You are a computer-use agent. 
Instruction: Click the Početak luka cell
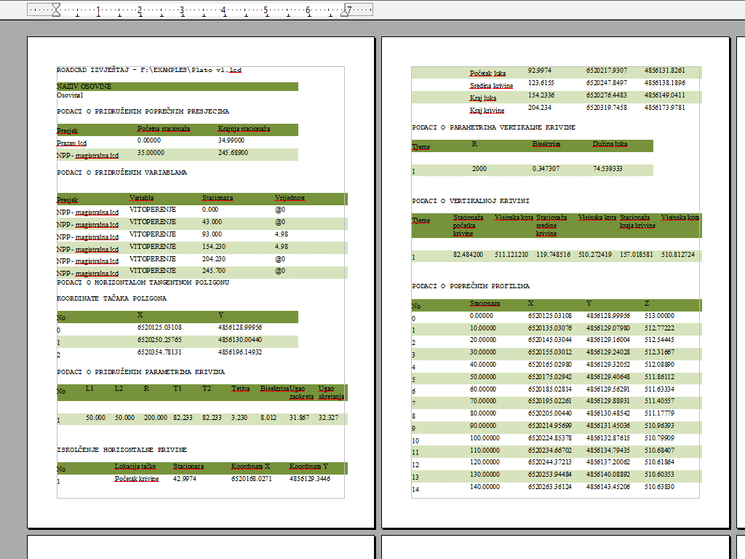[x=487, y=73]
